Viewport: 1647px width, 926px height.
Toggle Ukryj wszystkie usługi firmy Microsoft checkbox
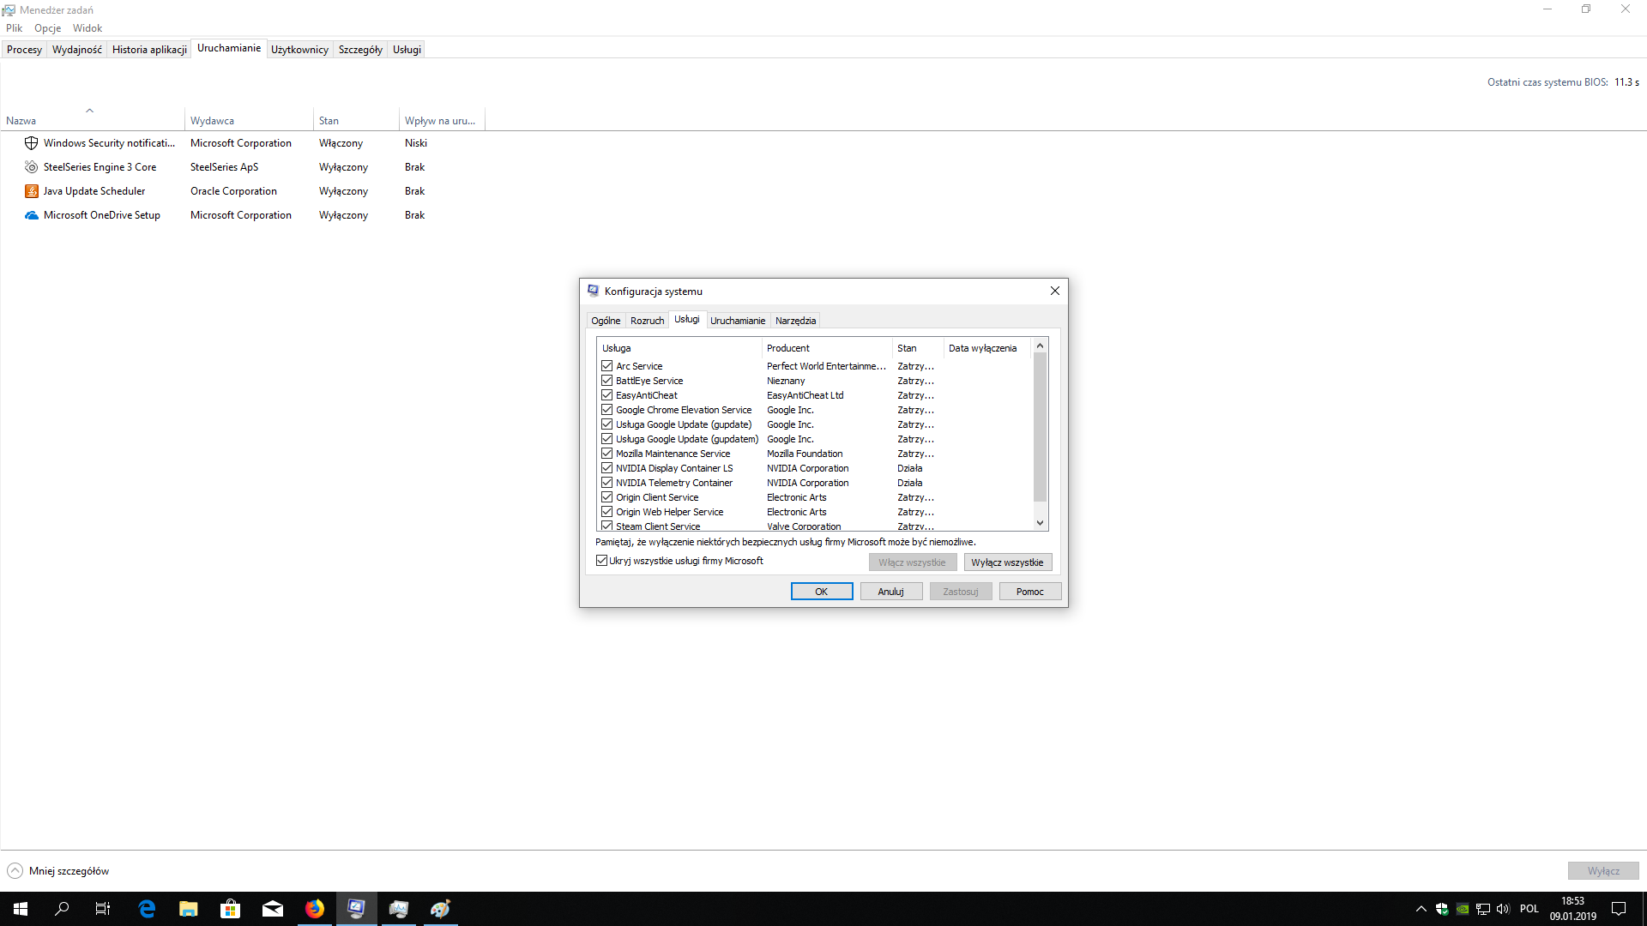click(601, 561)
